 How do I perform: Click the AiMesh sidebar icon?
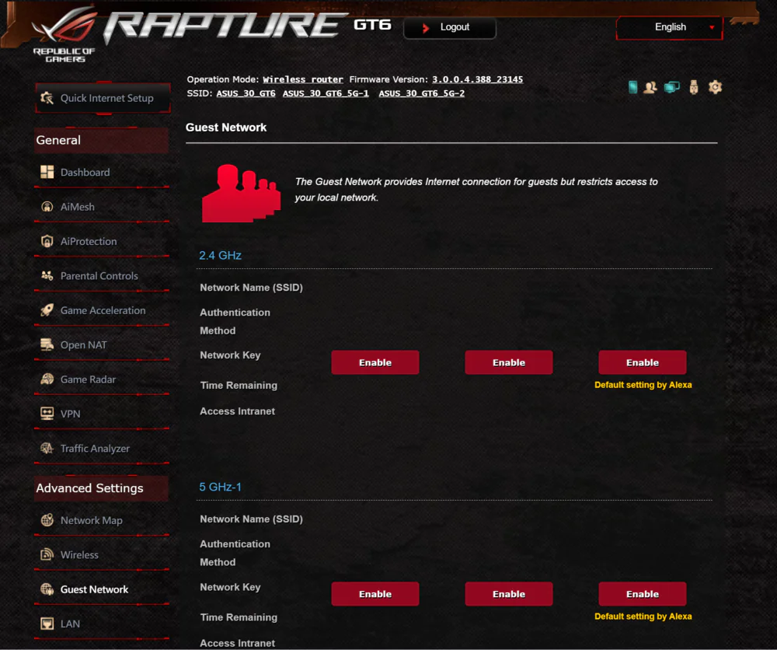tap(47, 207)
